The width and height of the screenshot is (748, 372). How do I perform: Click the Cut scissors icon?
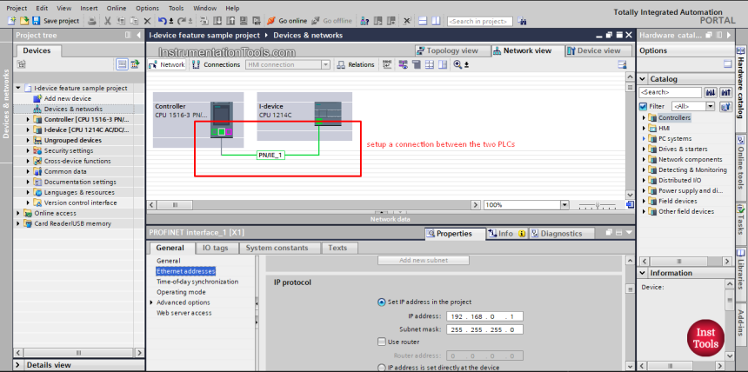[x=108, y=21]
